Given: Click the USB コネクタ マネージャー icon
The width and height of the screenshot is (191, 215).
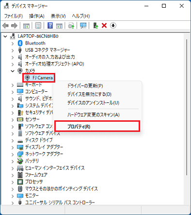Looking at the screenshot, I should tap(20, 50).
